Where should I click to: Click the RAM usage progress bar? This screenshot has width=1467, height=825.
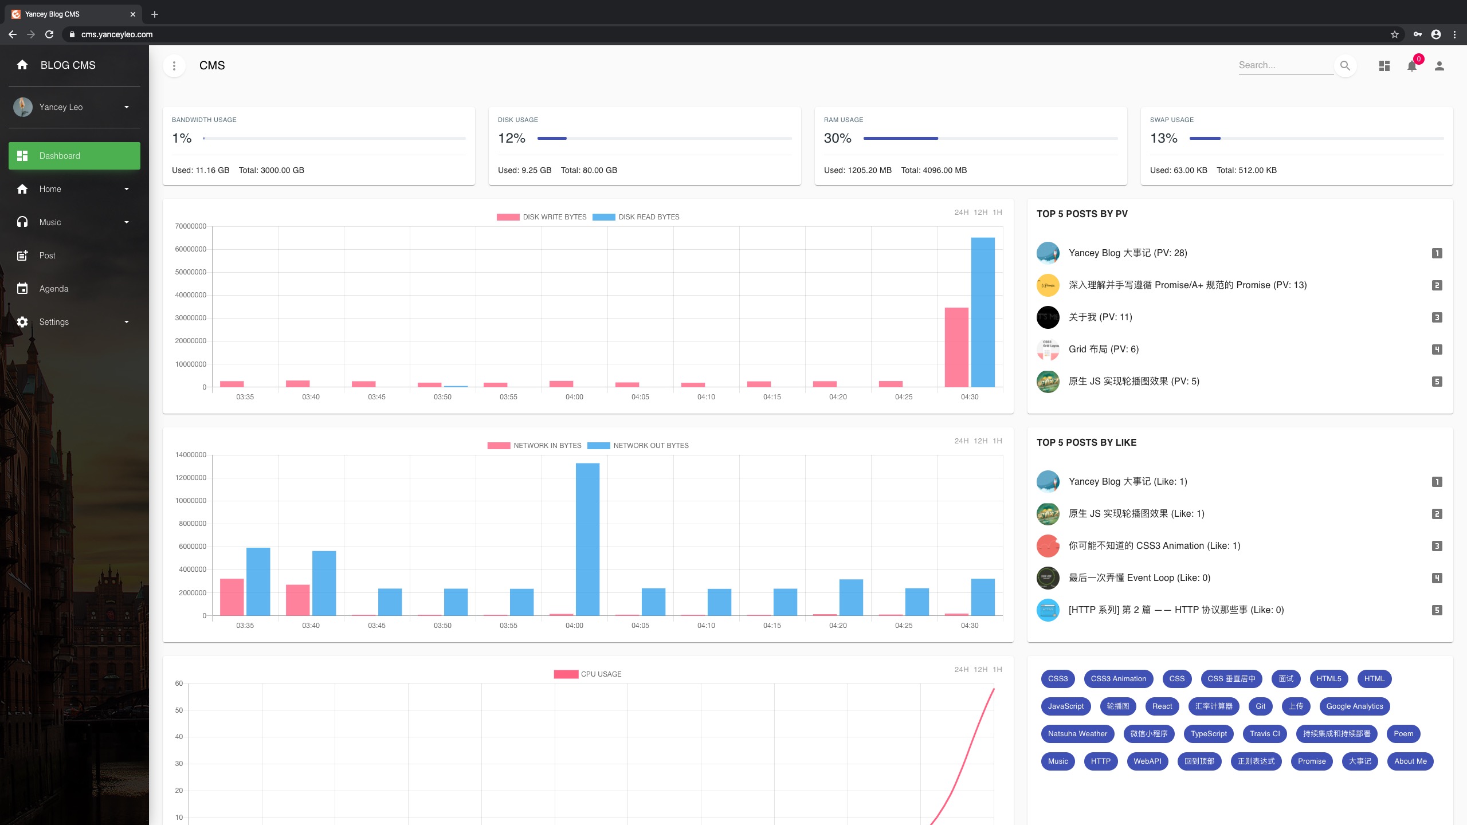click(990, 139)
